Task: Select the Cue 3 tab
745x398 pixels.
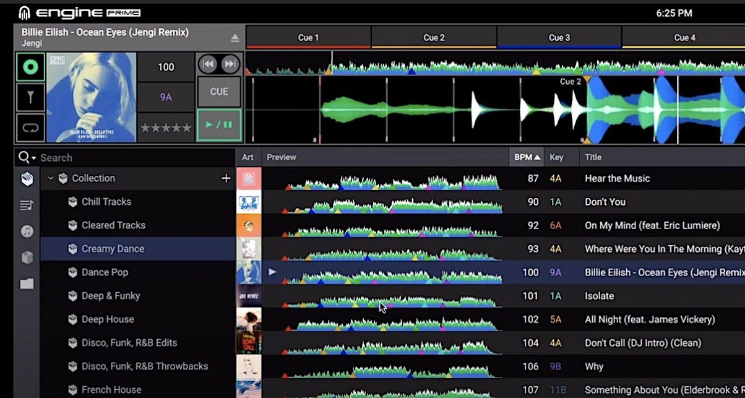Action: coord(559,38)
